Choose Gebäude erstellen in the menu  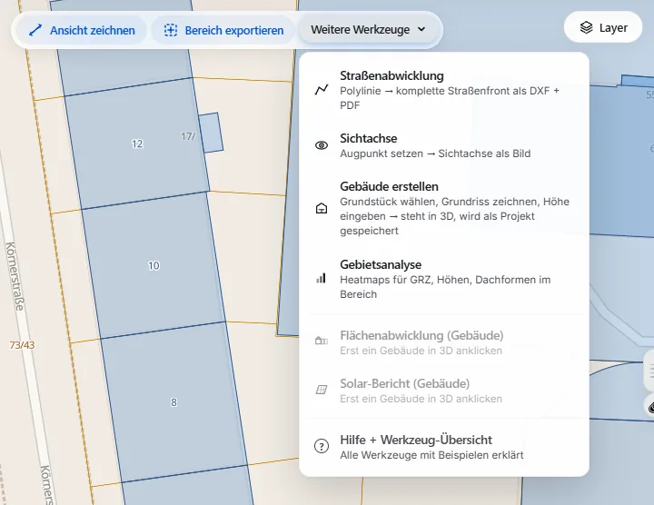tap(444, 208)
